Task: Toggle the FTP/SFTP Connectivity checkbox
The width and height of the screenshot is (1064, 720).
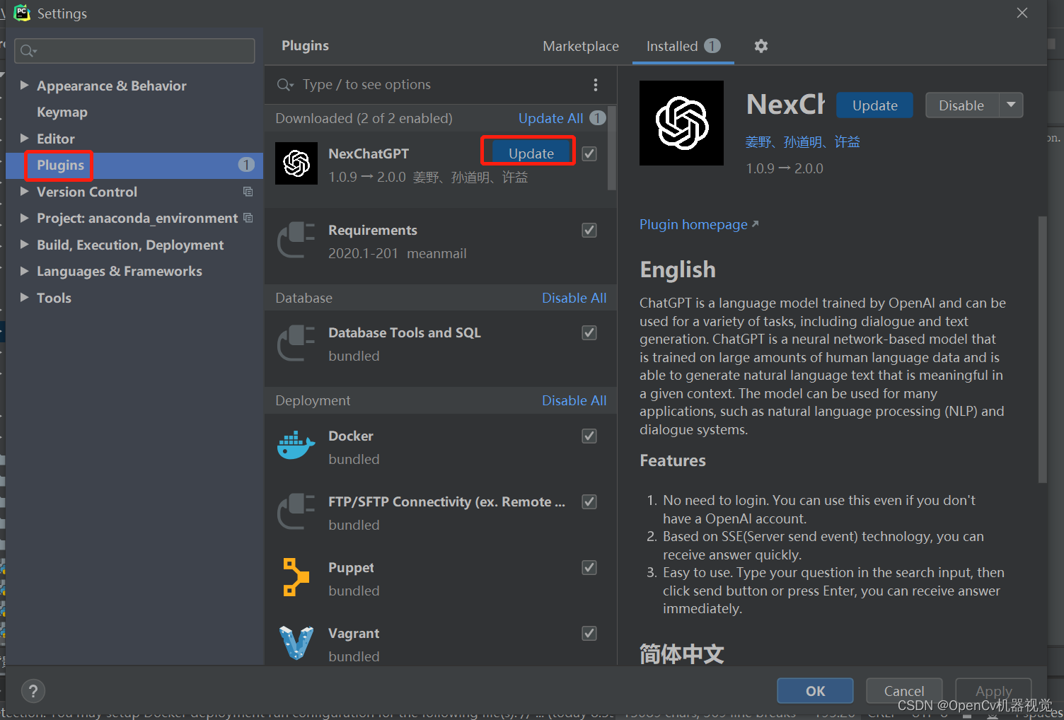Action: click(589, 501)
